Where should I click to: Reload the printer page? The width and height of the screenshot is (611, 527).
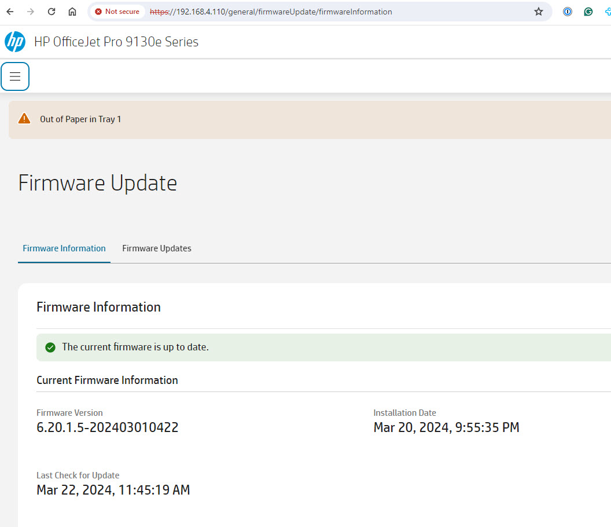pyautogui.click(x=51, y=12)
